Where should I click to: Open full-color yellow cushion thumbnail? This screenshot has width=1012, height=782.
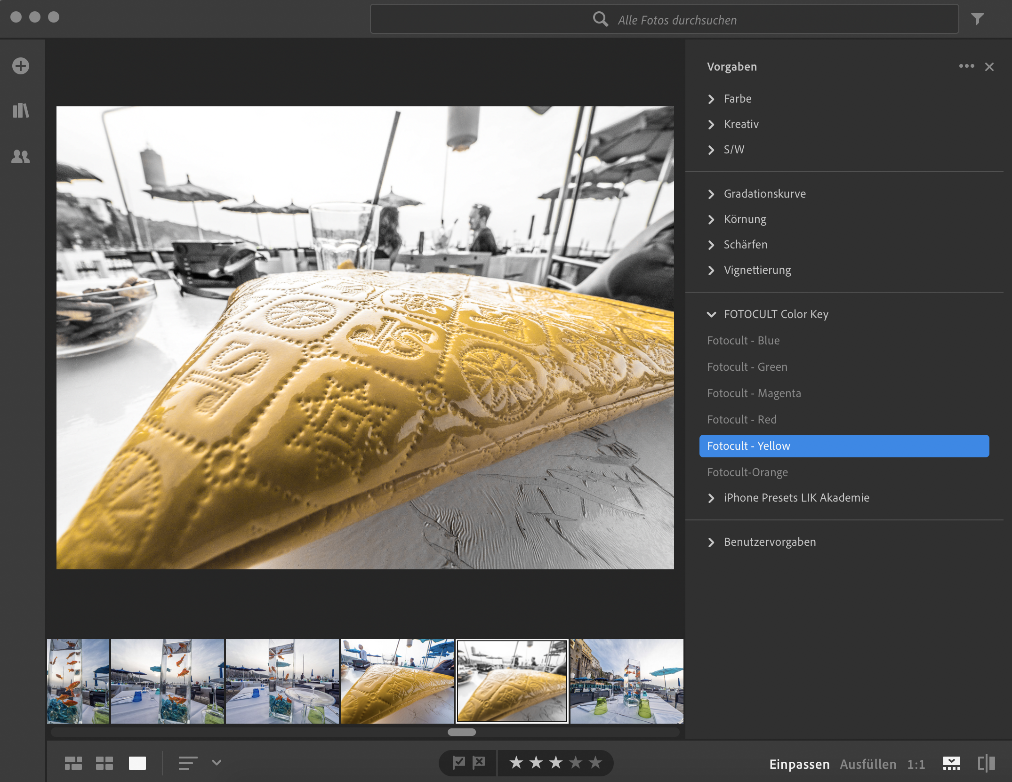(x=397, y=681)
